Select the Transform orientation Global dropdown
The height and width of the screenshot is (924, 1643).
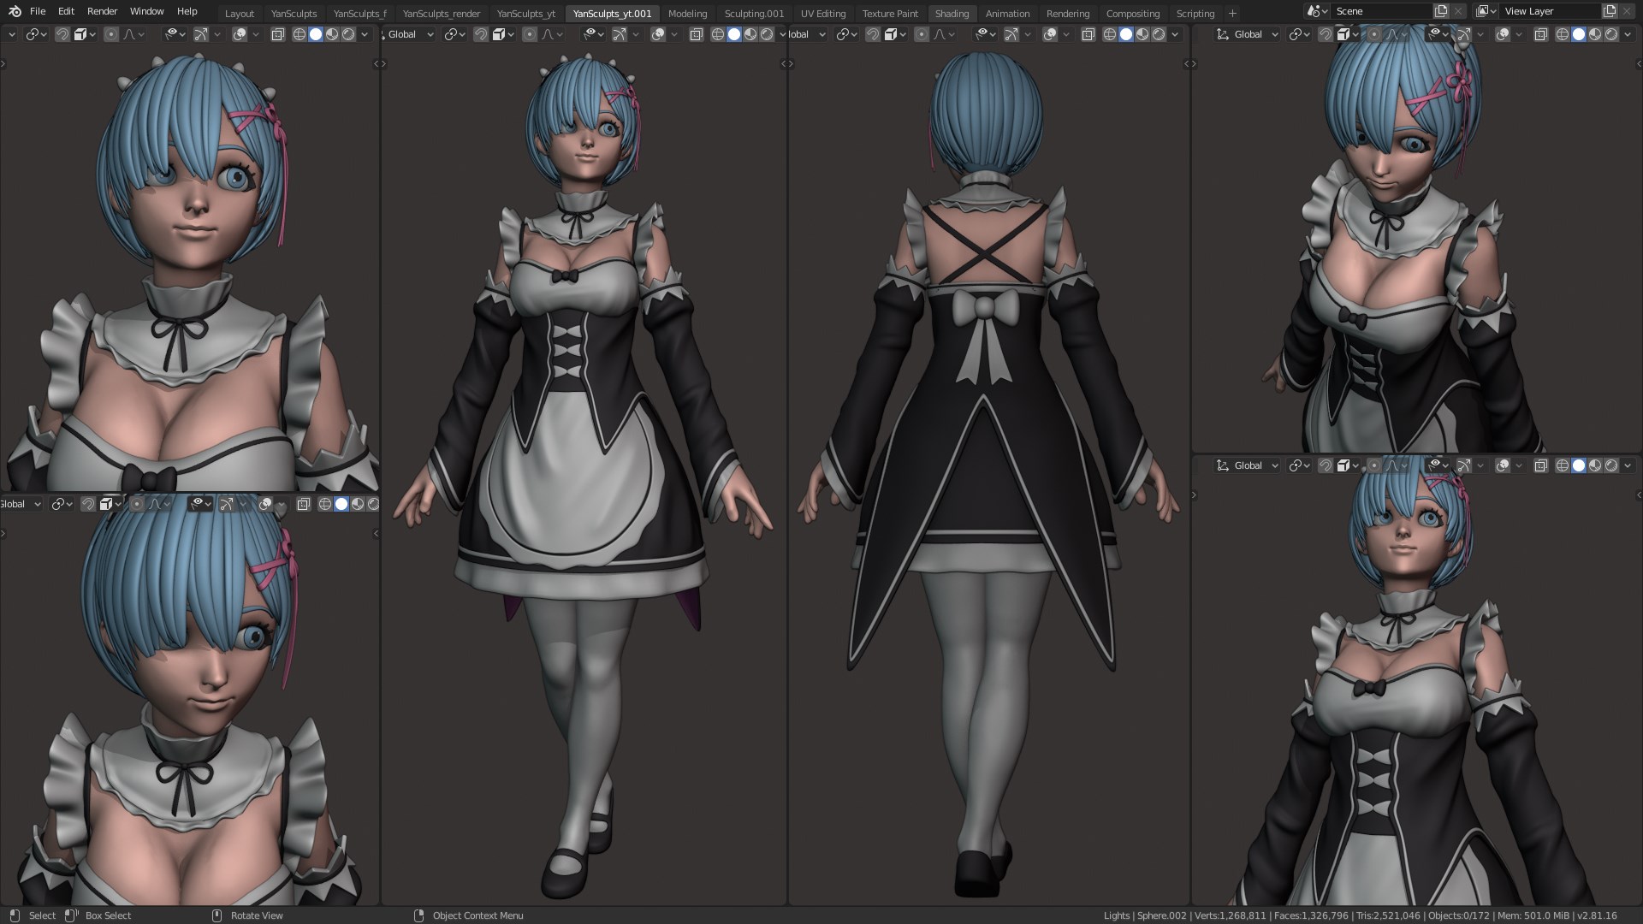click(x=410, y=34)
